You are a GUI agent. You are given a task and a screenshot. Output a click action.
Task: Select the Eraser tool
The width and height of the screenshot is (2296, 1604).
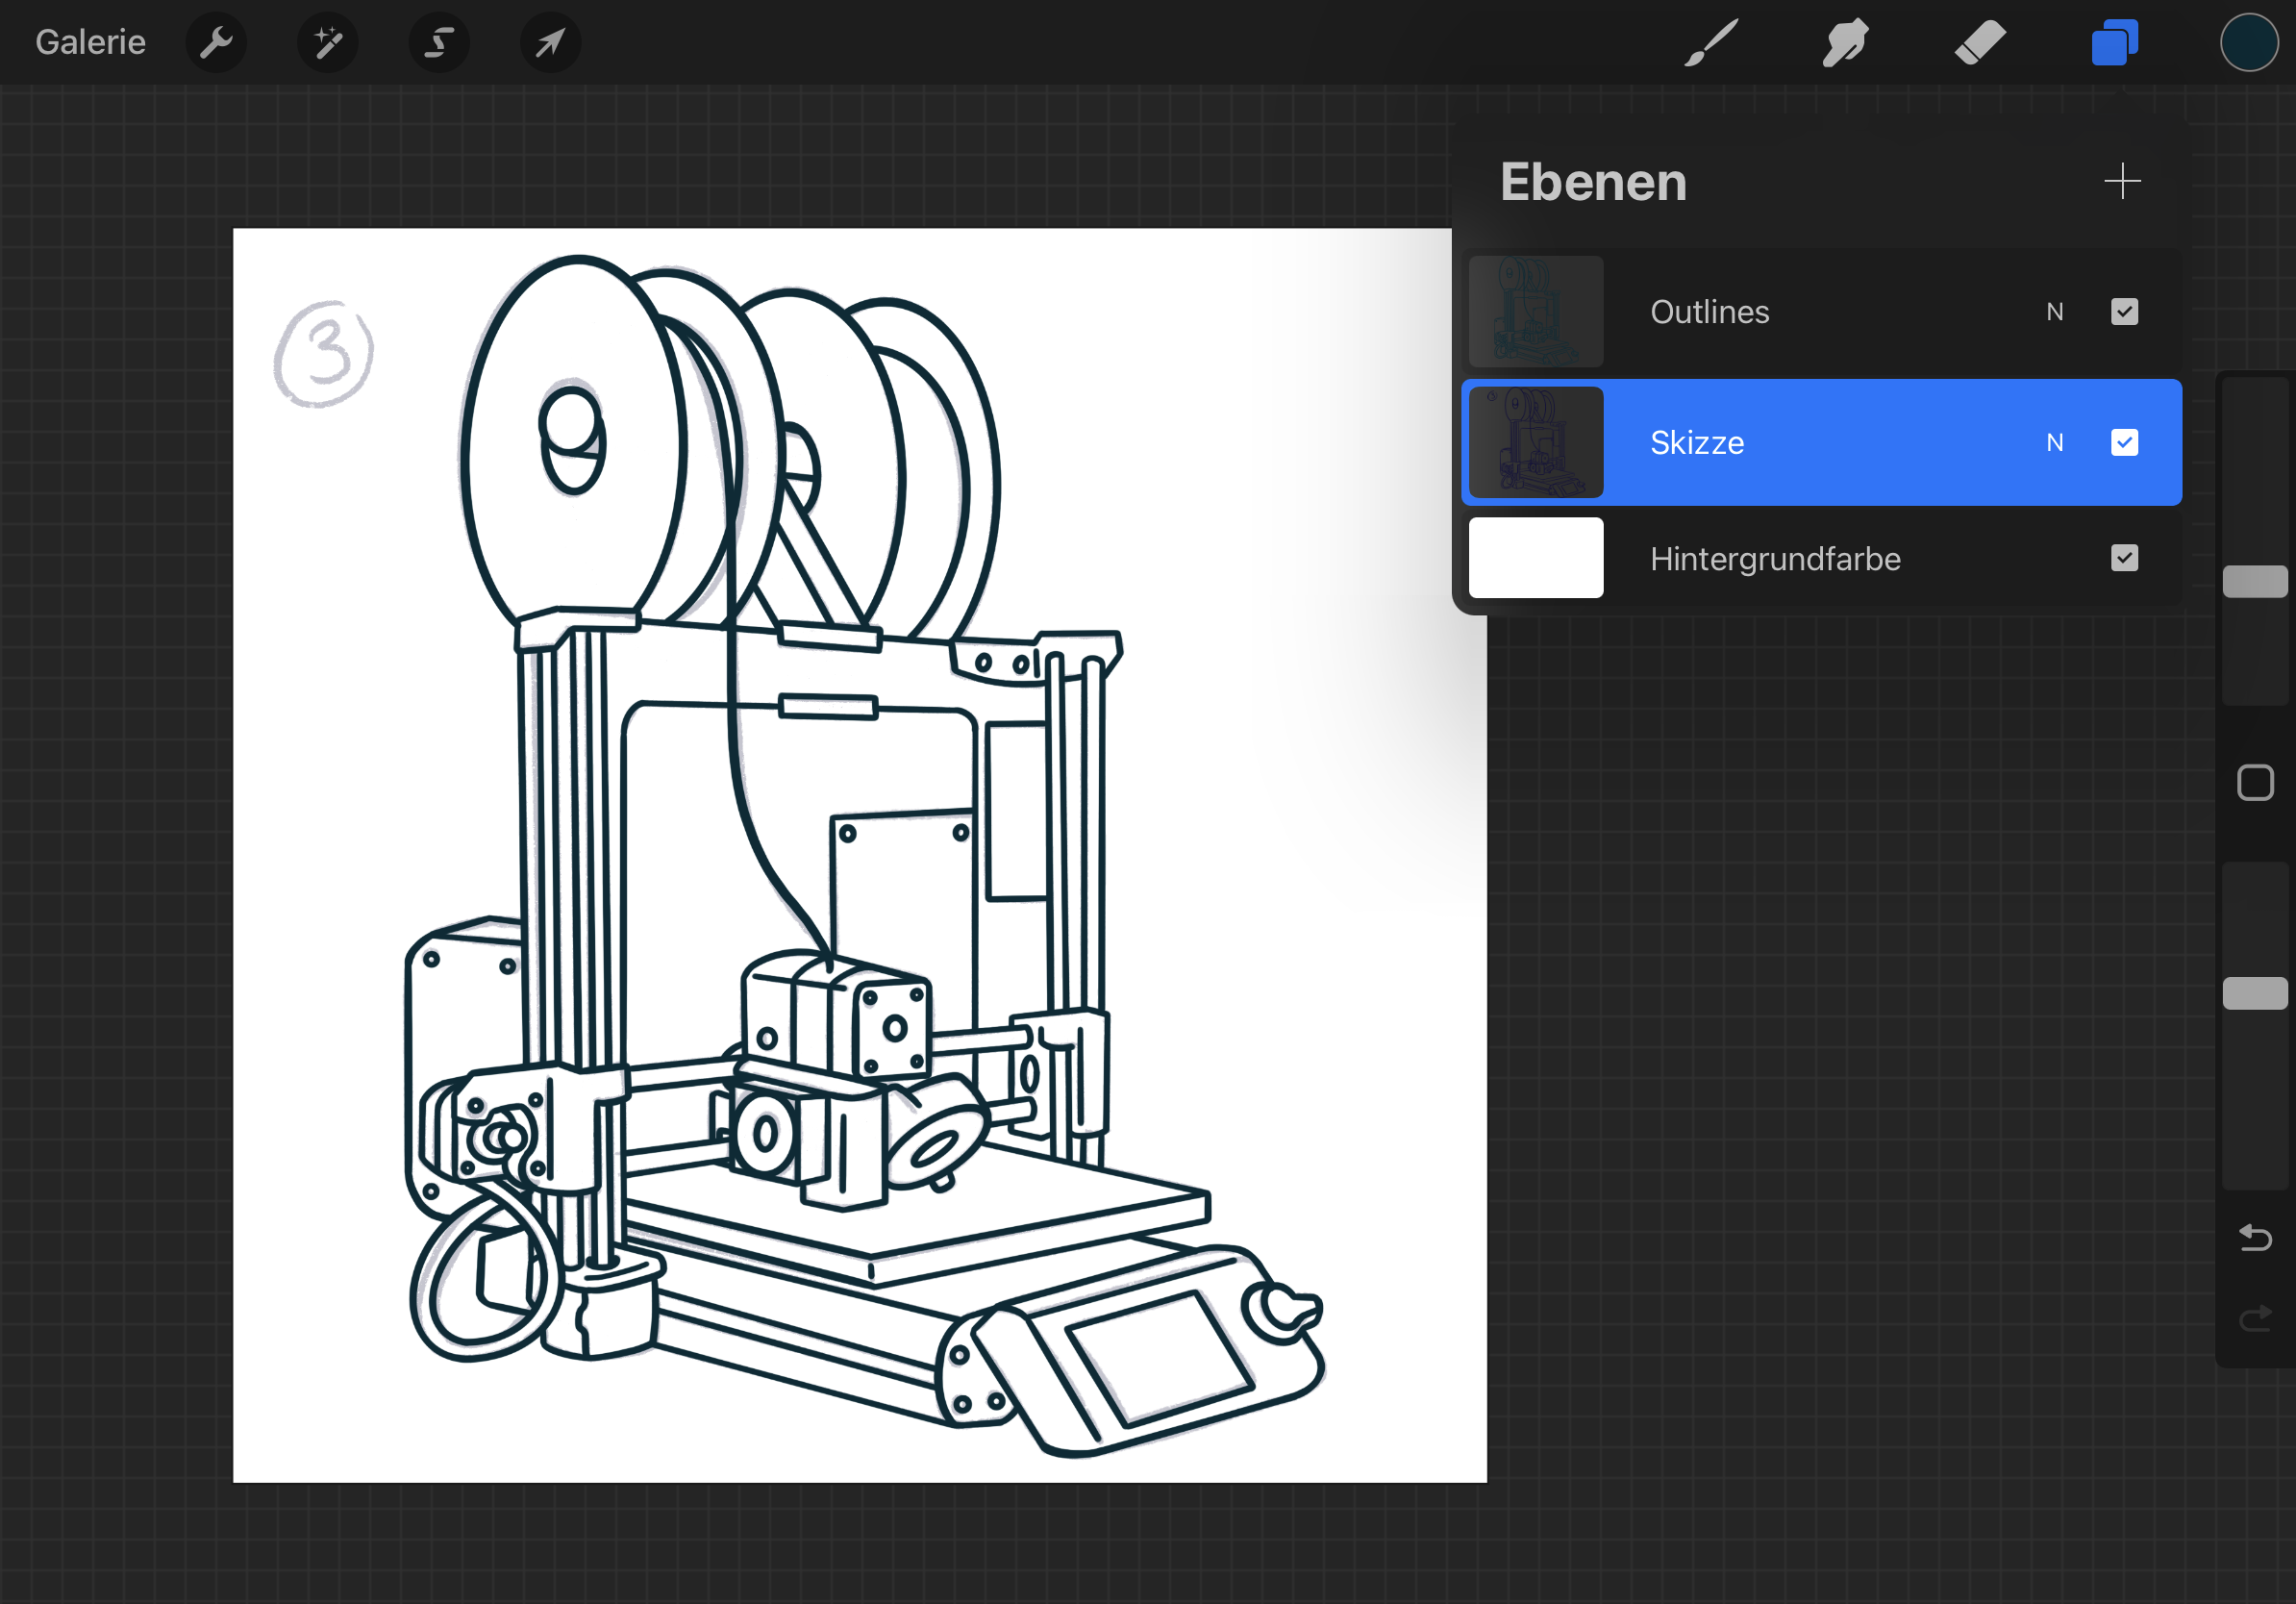[1980, 43]
